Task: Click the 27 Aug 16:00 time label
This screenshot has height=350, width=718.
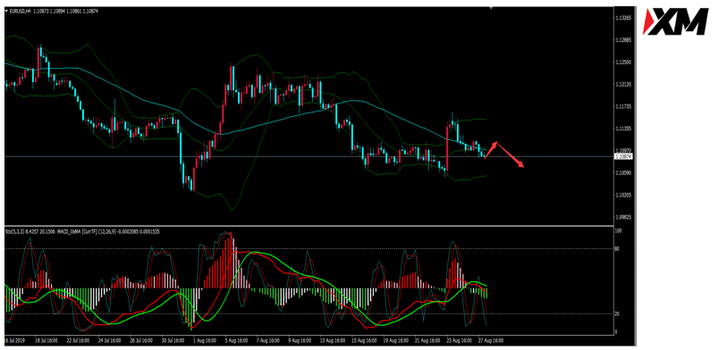Action: click(x=491, y=341)
